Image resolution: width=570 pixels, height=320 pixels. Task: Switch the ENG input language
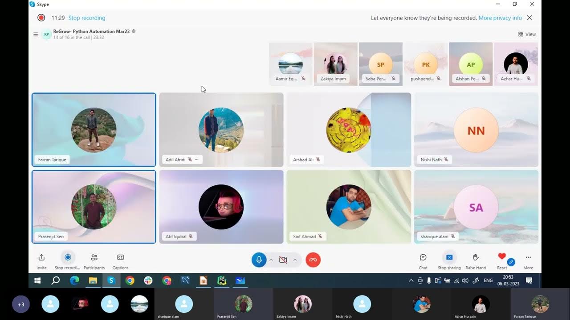[489, 280]
